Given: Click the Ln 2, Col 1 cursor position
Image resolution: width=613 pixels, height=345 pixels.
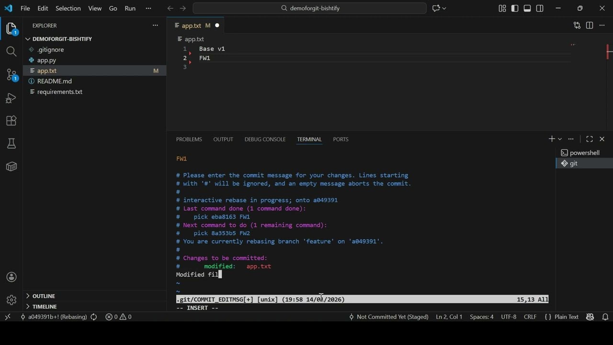Looking at the screenshot, I should pyautogui.click(x=449, y=317).
